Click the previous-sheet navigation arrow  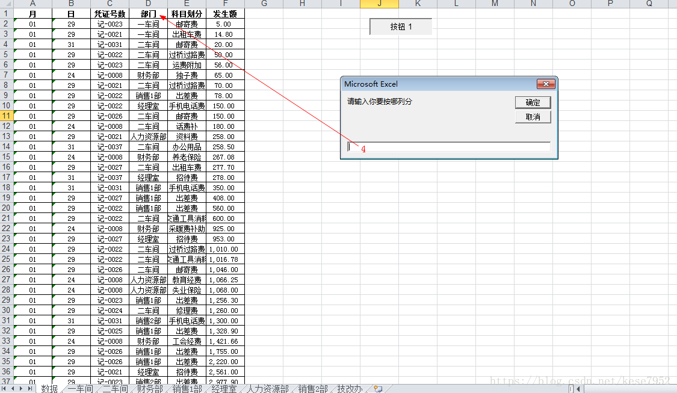point(14,388)
